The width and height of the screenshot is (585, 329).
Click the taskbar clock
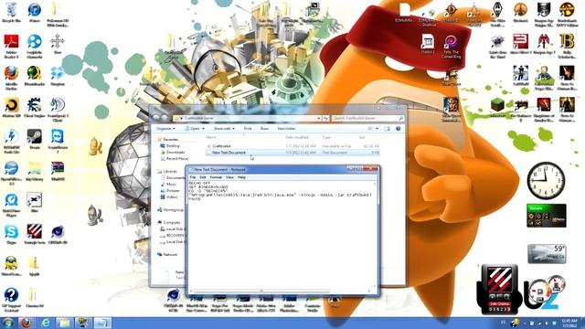coord(569,323)
